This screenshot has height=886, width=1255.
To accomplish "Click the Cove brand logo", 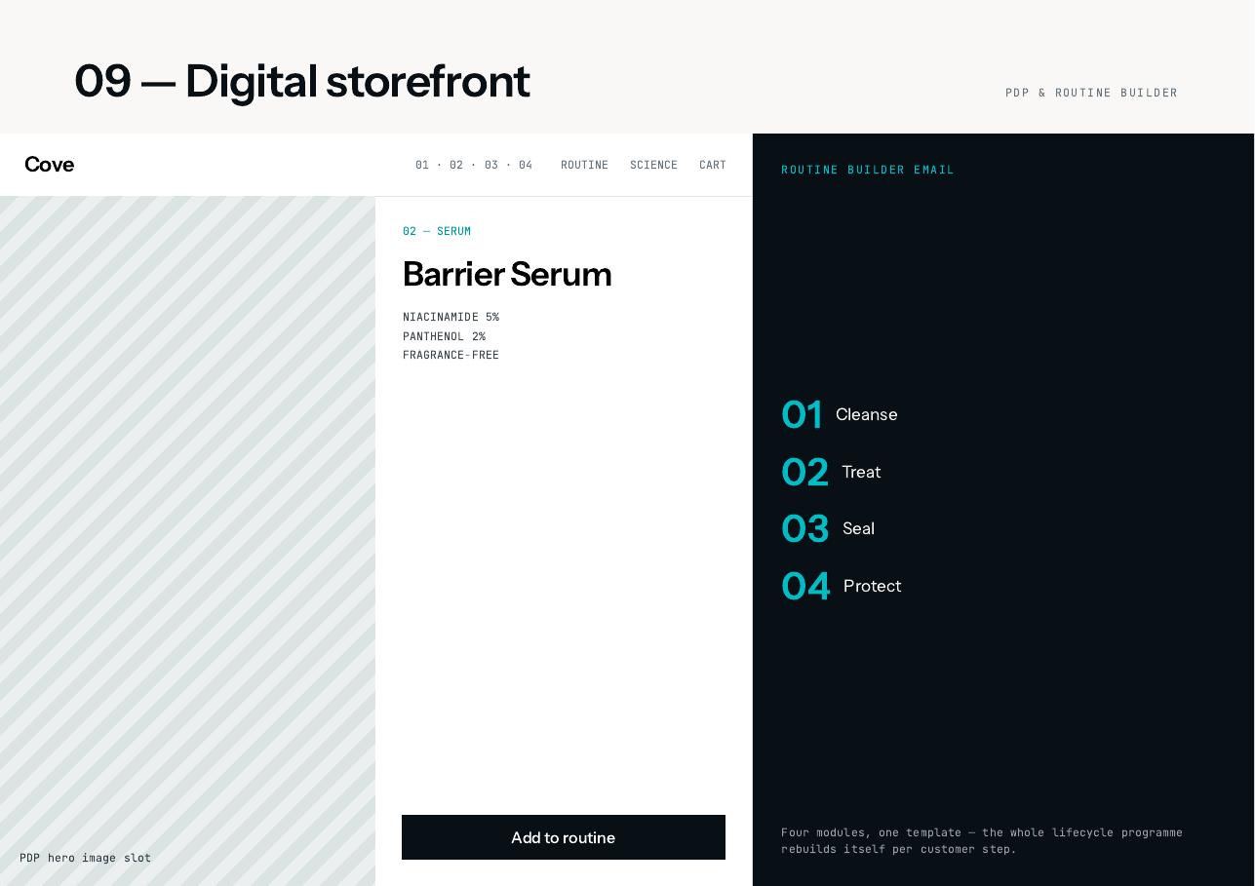I will pos(49,165).
